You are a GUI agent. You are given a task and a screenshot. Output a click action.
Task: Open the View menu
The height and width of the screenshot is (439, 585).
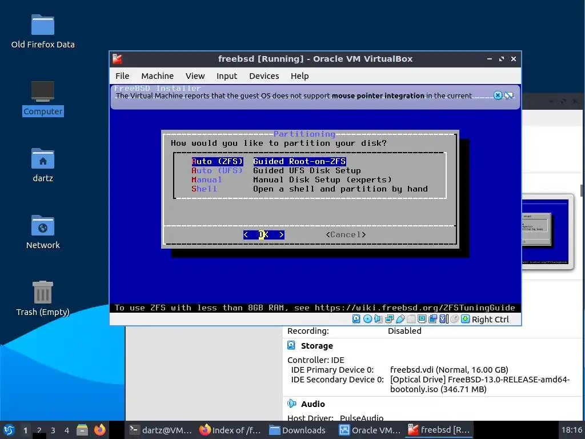(x=195, y=76)
